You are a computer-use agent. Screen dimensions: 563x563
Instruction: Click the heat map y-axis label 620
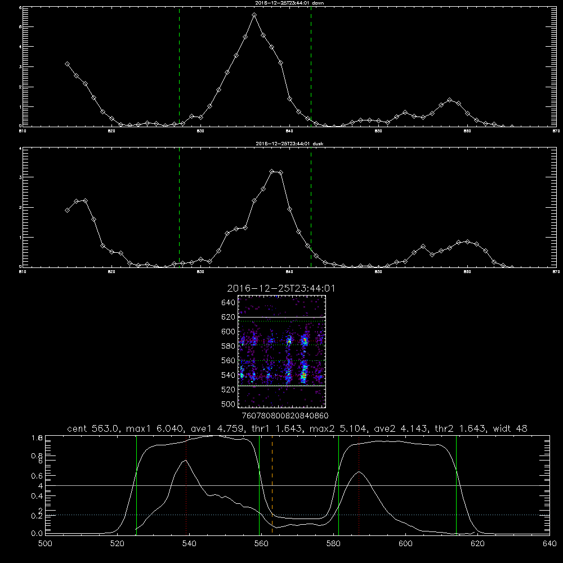point(229,317)
